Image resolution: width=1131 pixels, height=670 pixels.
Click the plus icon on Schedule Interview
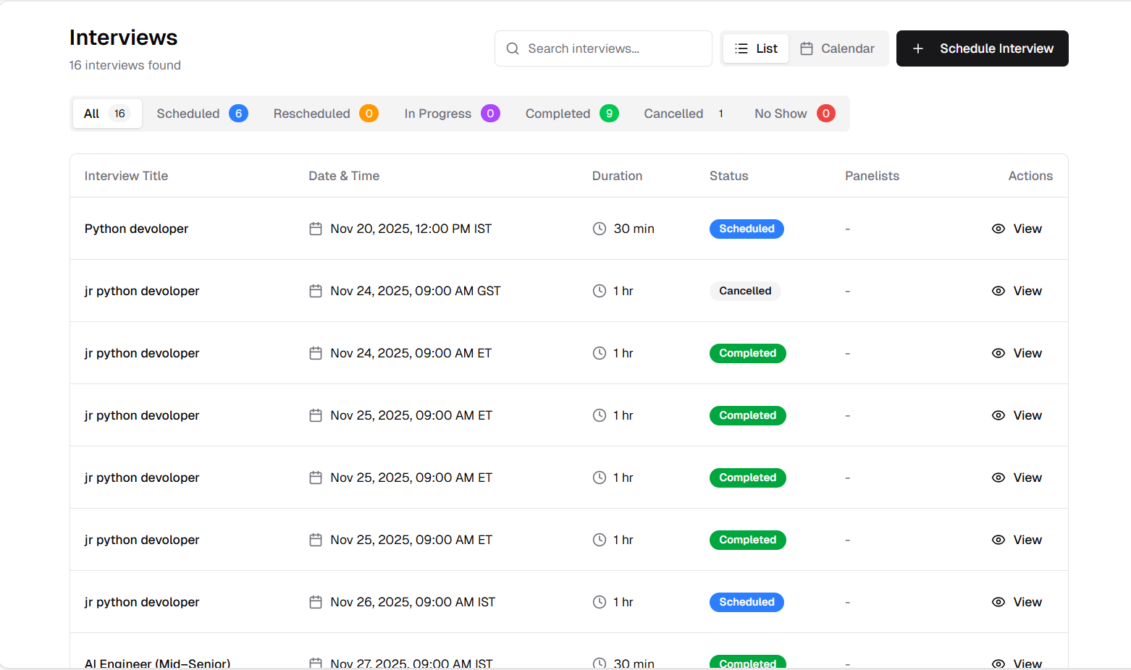(918, 48)
